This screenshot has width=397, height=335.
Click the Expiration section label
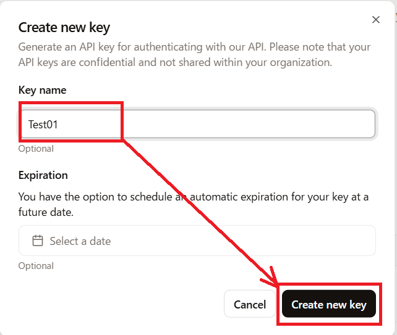(x=43, y=175)
